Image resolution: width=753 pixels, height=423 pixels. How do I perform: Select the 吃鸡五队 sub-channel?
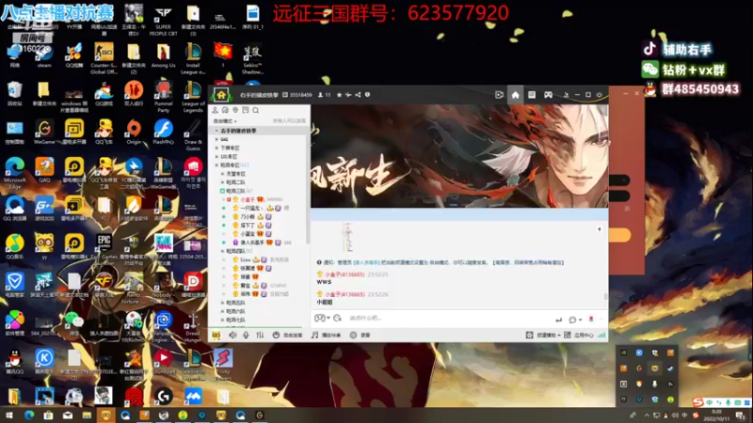point(236,303)
